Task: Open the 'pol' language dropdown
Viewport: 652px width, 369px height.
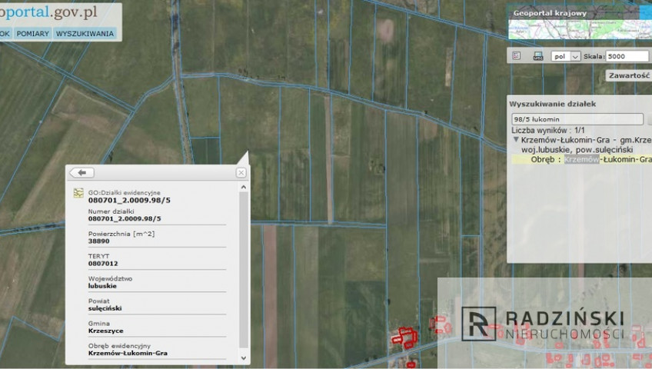Action: click(566, 56)
